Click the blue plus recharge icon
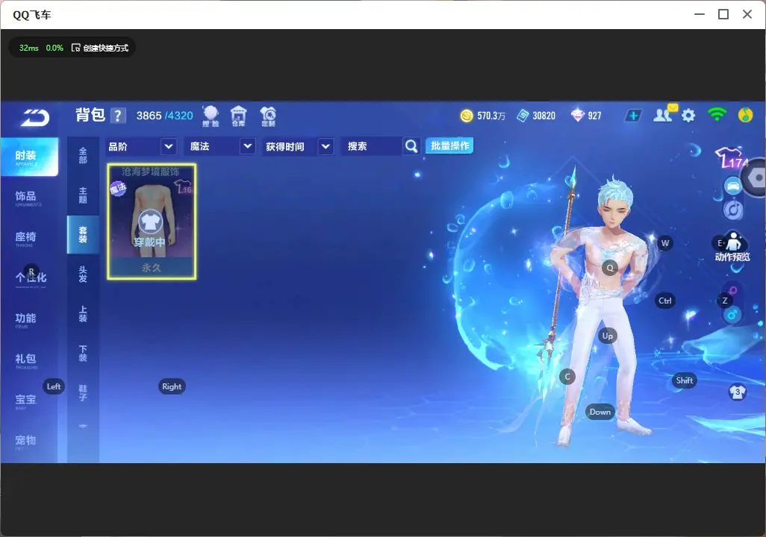 633,116
